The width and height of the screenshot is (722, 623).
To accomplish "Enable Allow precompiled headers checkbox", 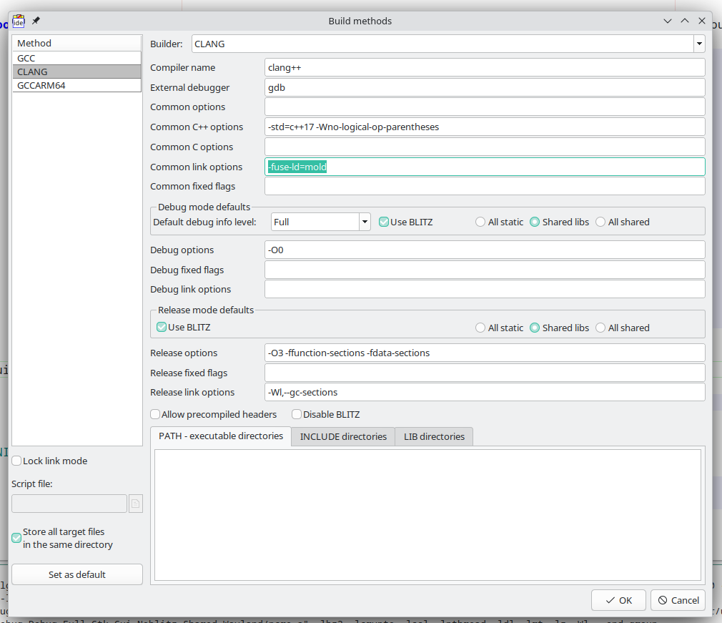I will pyautogui.click(x=155, y=414).
